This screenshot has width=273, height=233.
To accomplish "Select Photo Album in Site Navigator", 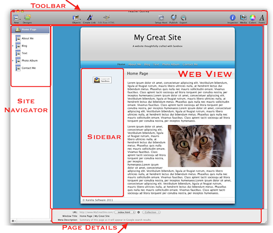I will 29,60.
